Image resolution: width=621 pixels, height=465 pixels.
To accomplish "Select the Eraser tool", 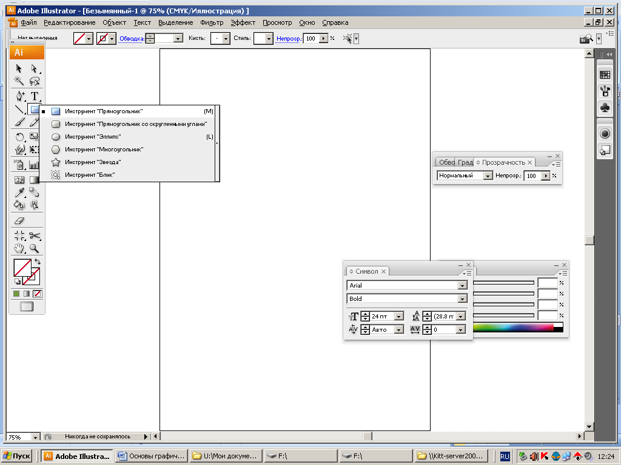I will click(x=19, y=220).
